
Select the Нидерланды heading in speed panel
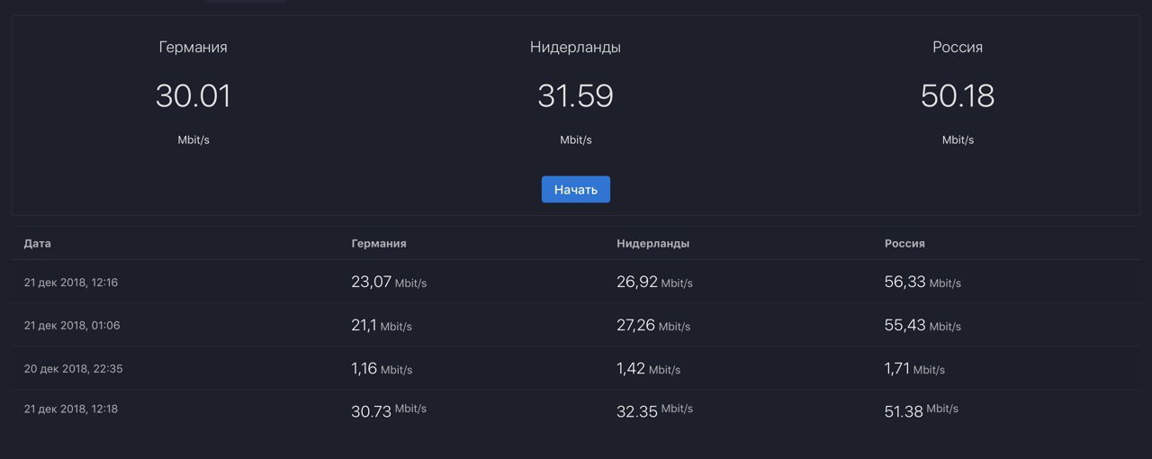(576, 48)
